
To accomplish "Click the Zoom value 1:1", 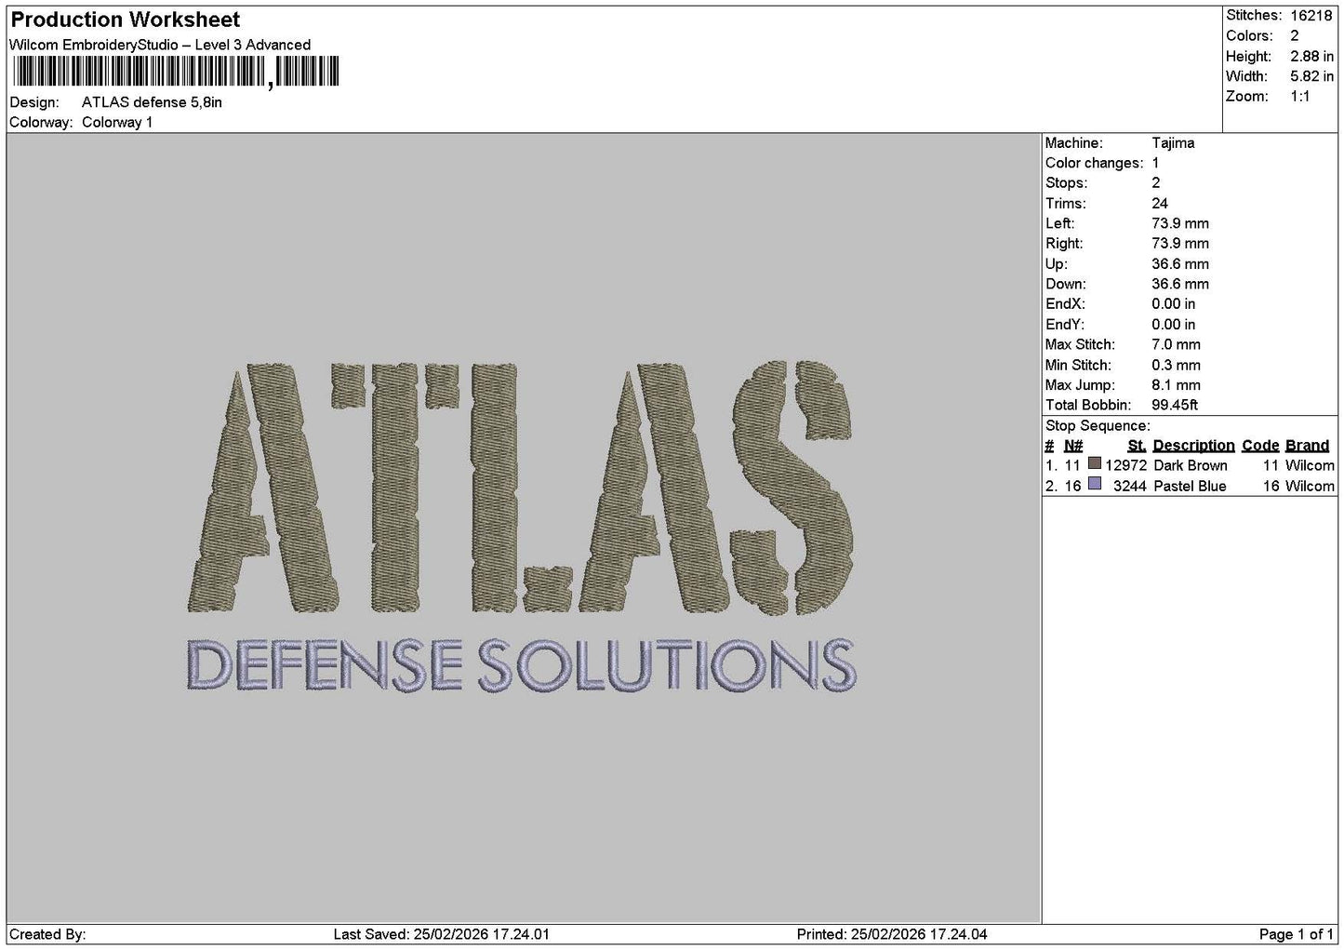I will click(1300, 96).
